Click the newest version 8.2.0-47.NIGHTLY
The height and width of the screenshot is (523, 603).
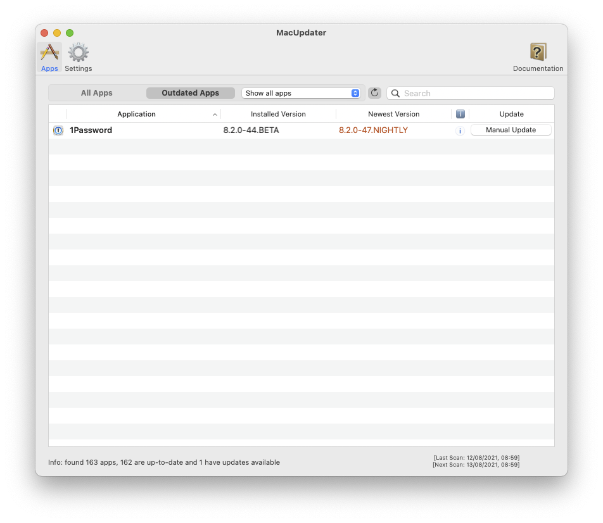(373, 130)
